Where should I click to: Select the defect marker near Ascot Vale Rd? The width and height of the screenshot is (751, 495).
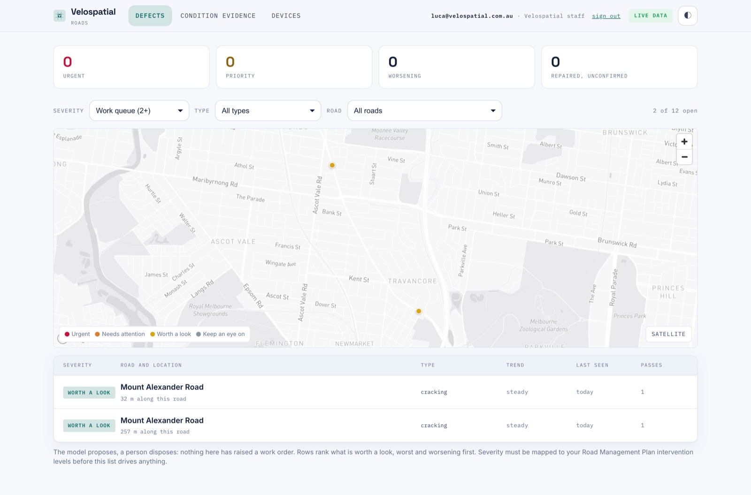pos(332,165)
